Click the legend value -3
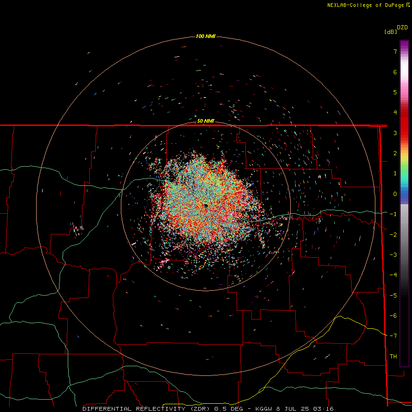The image size is (412, 412). pos(393,255)
